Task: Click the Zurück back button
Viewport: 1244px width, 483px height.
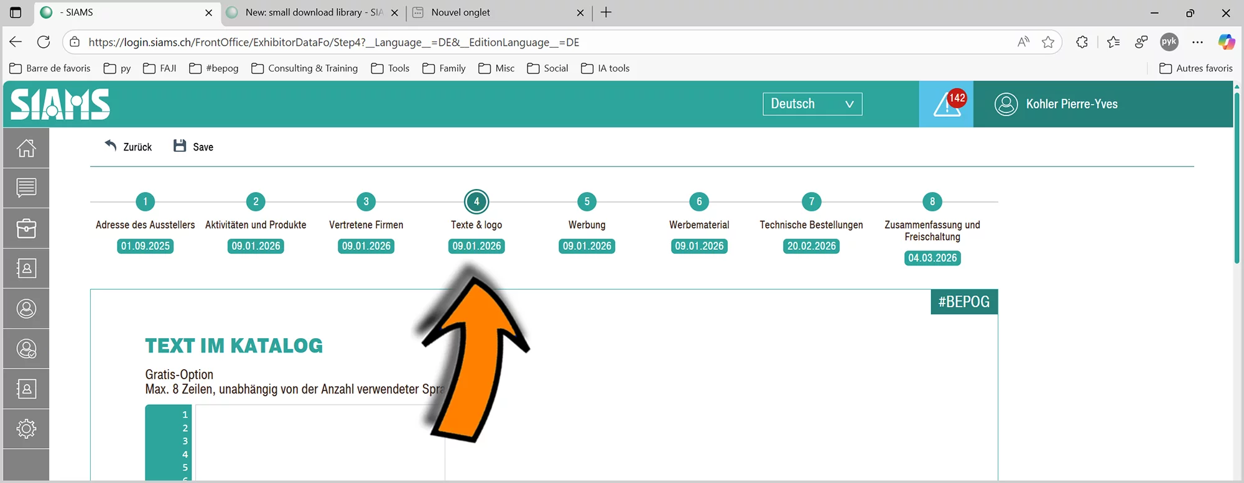Action: click(x=129, y=147)
